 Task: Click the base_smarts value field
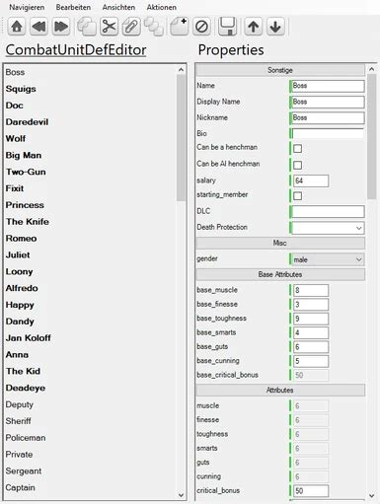(311, 332)
